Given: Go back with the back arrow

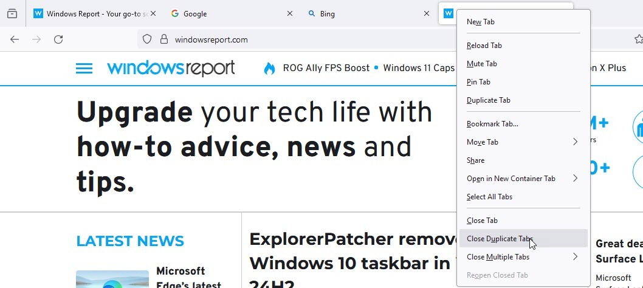Looking at the screenshot, I should [15, 39].
